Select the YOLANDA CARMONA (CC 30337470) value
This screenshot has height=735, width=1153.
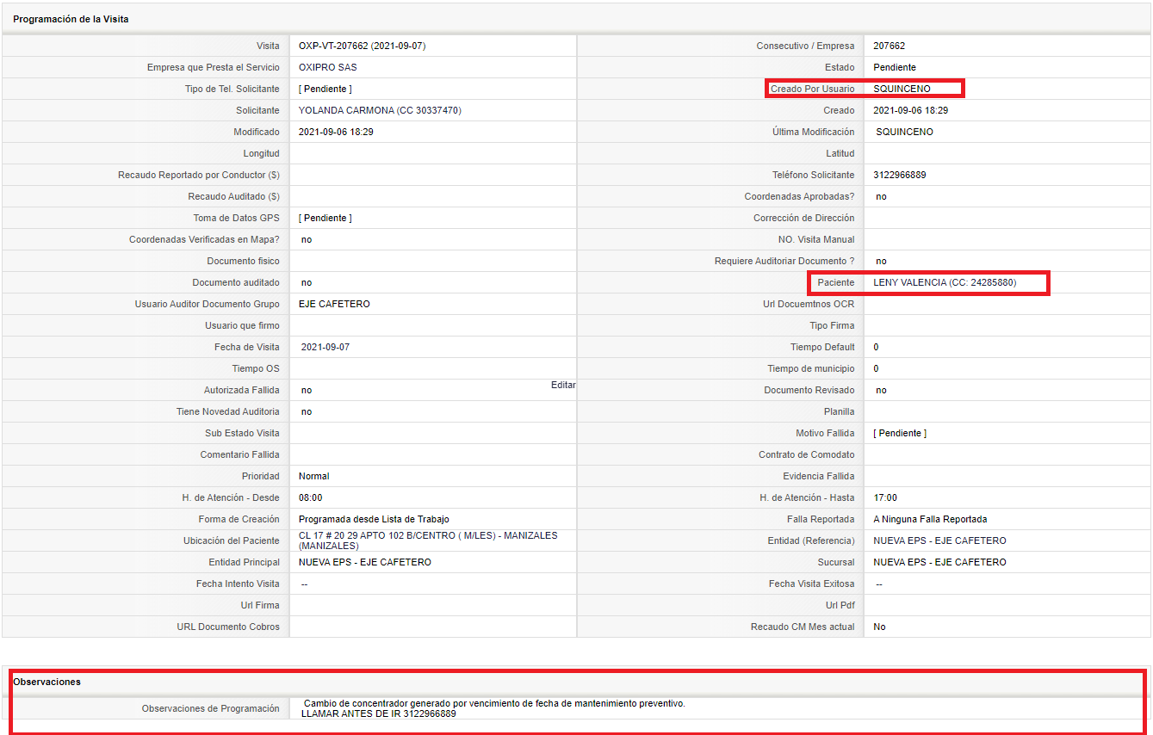[x=380, y=110]
